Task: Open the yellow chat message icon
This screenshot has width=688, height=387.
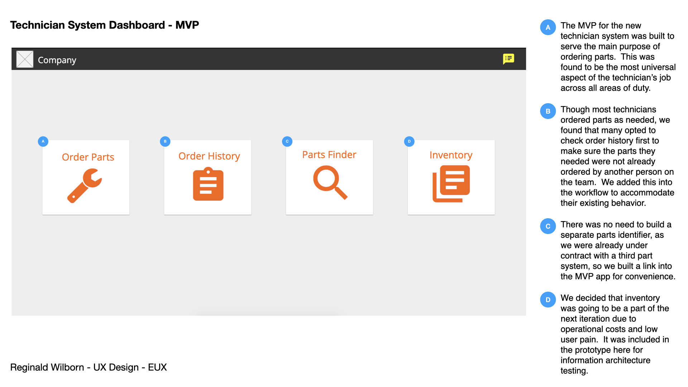Action: (508, 59)
